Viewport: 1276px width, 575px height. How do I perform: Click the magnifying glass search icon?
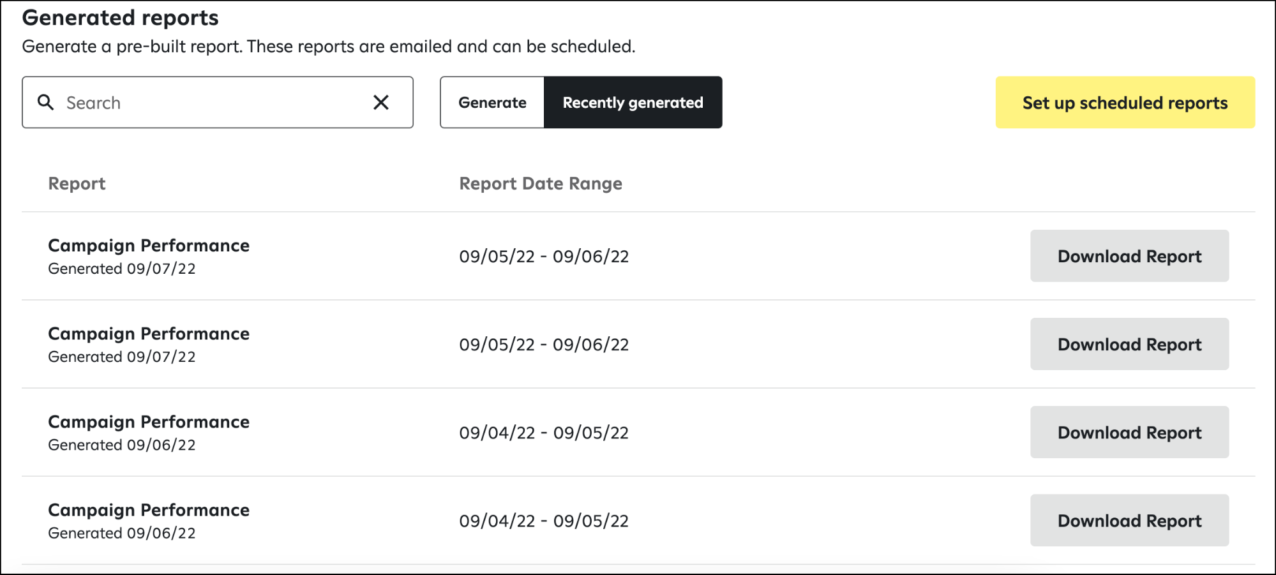(x=45, y=102)
